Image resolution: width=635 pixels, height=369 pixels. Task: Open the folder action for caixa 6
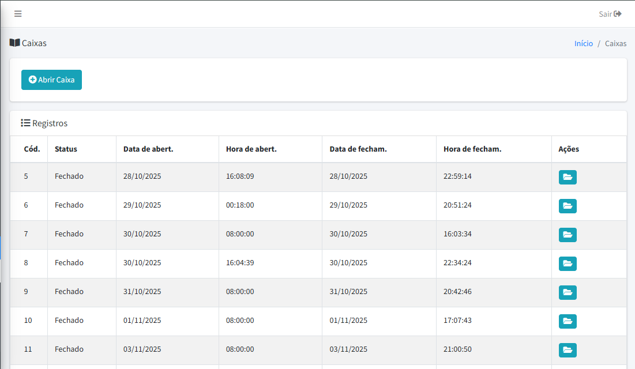(x=568, y=206)
